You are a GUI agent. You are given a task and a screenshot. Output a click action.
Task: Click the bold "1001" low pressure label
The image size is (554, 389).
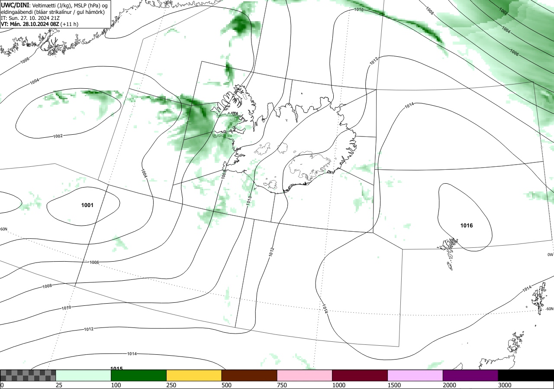(x=87, y=205)
